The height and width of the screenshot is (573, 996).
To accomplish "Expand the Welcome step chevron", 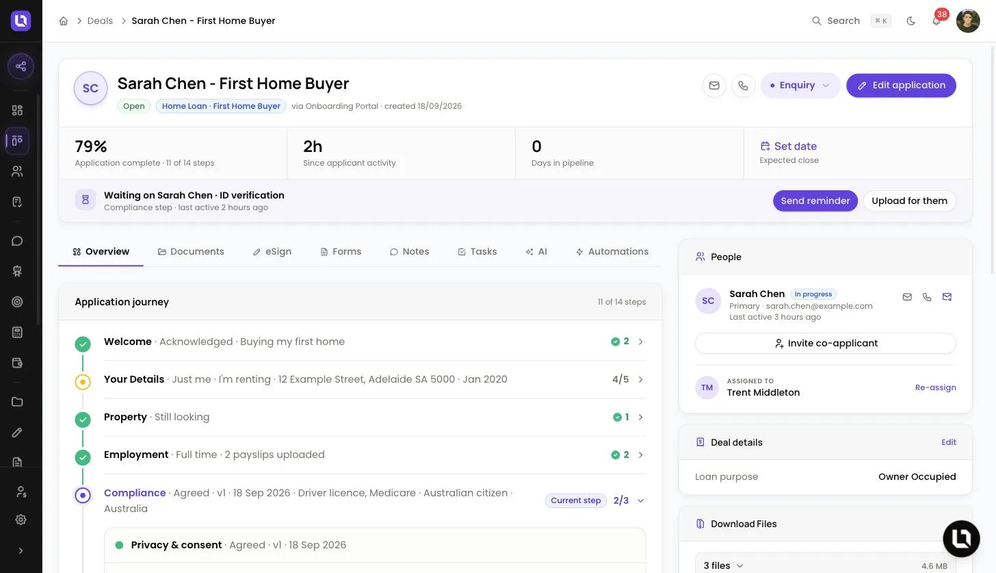I will click(641, 342).
